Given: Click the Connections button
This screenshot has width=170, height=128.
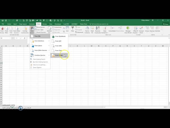Looking at the screenshot, I should 57,27.
